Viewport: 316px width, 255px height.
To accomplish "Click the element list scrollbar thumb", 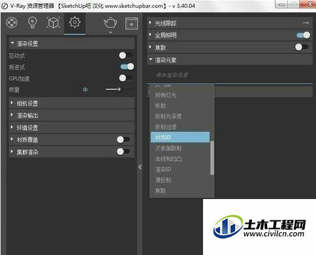I will point(212,158).
